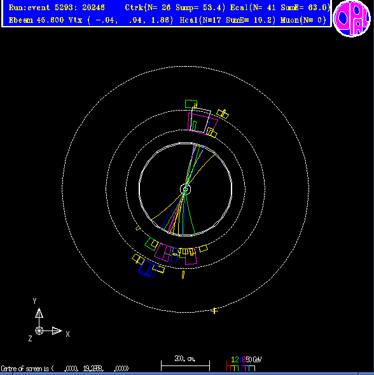Click the OPAL logo in the corner

[x=352, y=18]
